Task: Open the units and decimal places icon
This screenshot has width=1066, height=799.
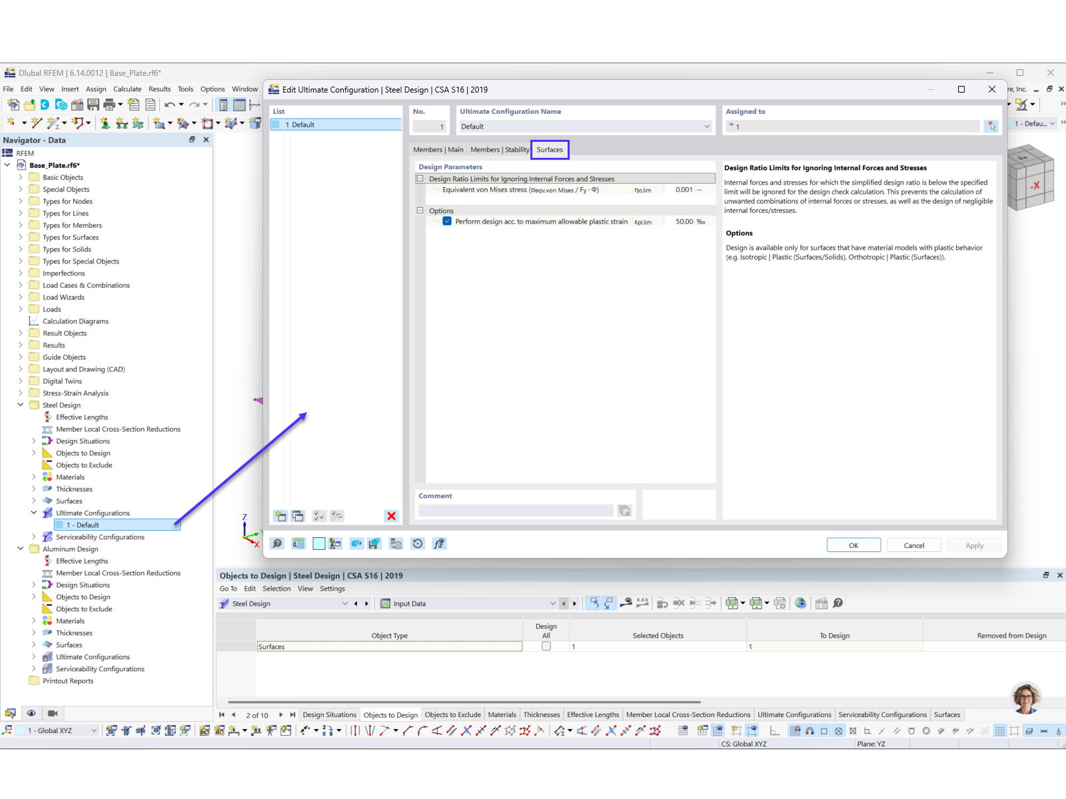Action: (298, 544)
